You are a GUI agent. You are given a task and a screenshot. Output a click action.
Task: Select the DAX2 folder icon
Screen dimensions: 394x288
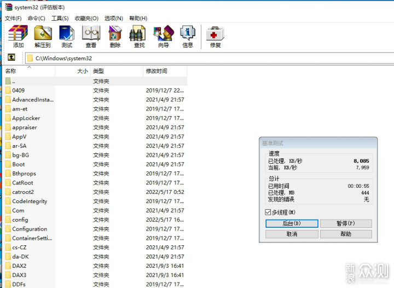point(8,266)
